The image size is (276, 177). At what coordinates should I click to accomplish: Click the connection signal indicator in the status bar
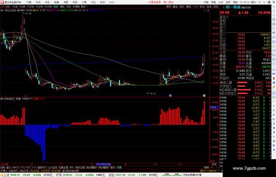(172, 175)
